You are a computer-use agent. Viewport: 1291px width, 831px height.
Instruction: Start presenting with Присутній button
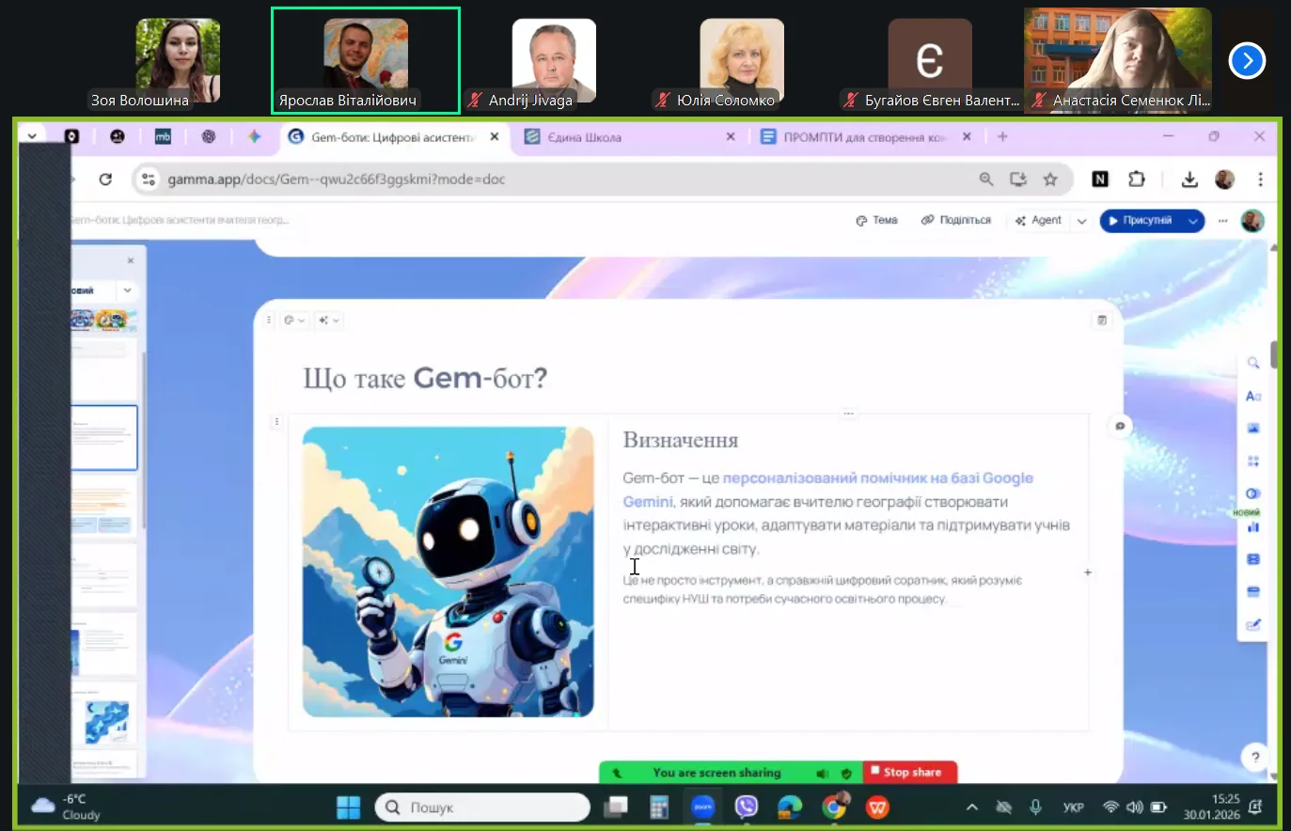1141,221
